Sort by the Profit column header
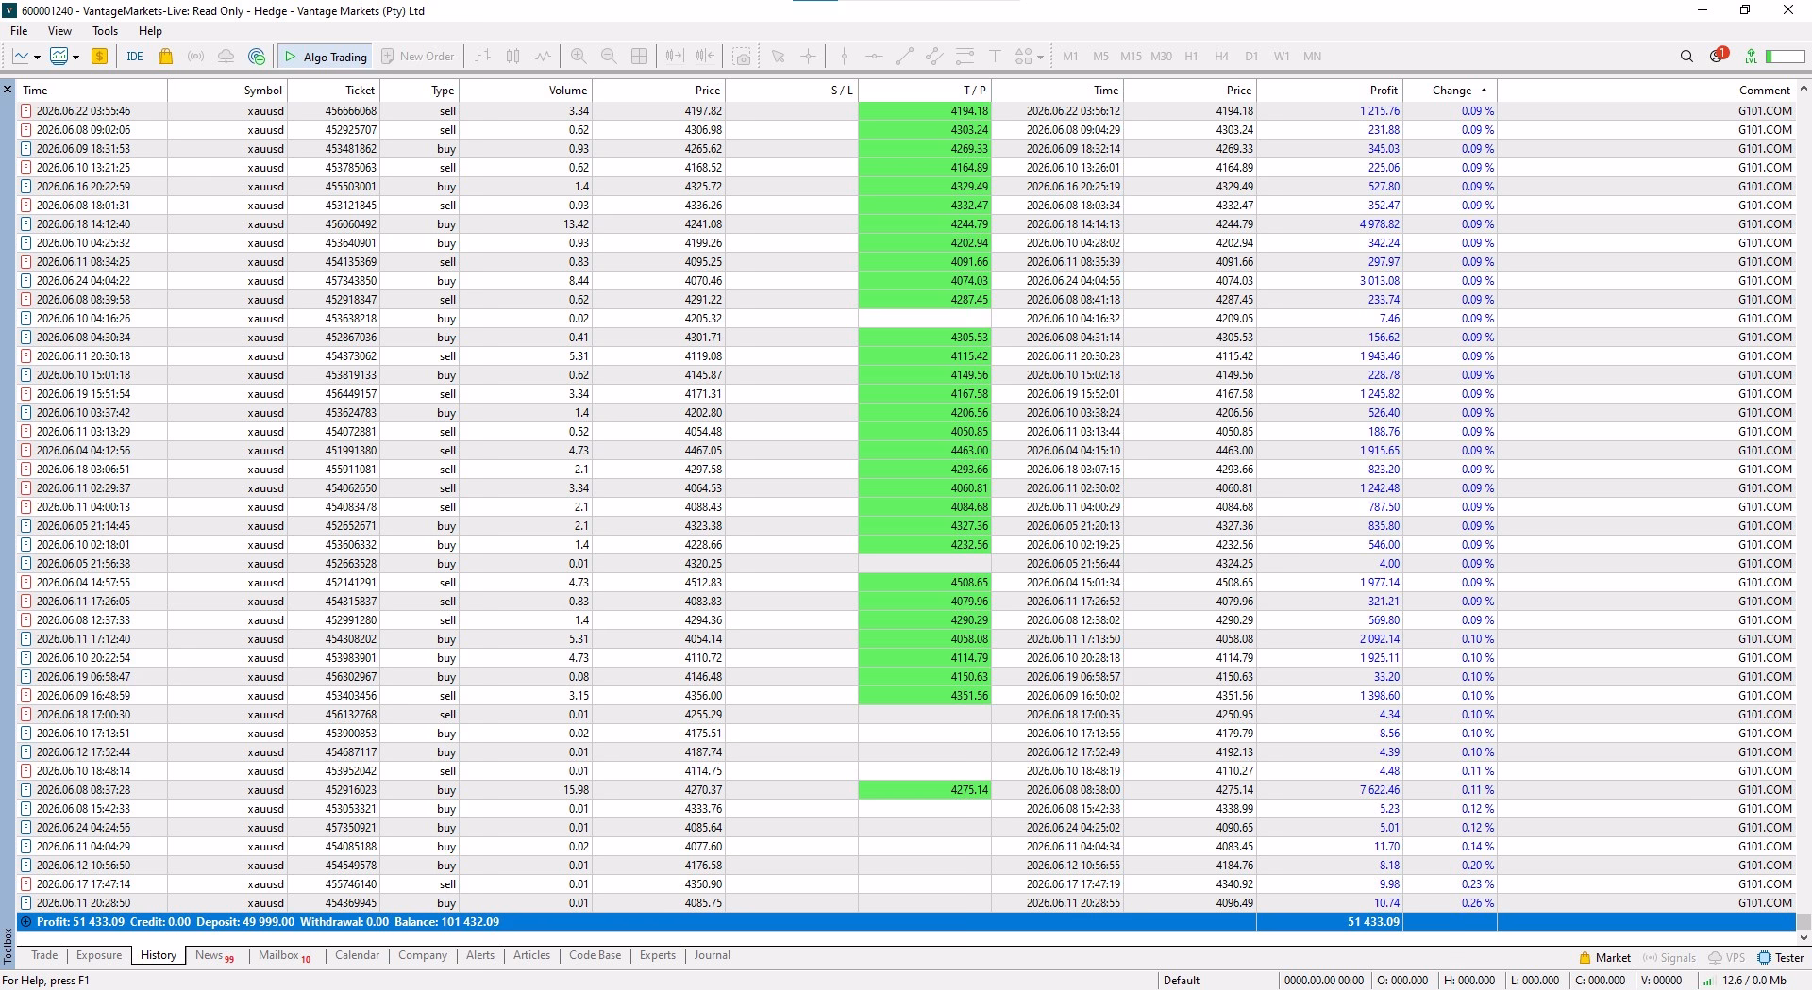Viewport: 1812px width, 990px height. 1330,91
